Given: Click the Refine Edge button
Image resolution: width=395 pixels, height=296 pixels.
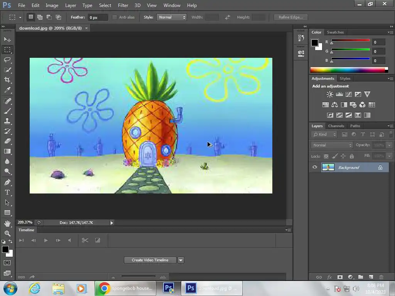Looking at the screenshot, I should (291, 17).
